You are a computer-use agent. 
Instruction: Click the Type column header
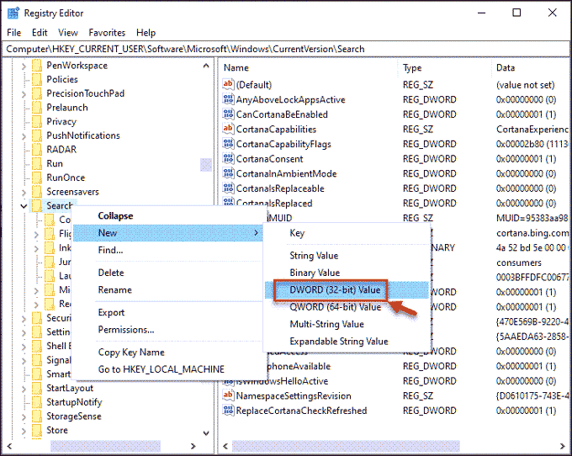pyautogui.click(x=444, y=68)
